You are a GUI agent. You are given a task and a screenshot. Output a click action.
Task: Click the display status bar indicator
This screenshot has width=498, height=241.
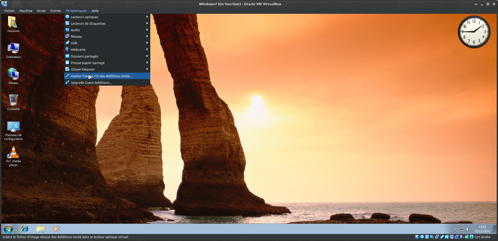452,237
